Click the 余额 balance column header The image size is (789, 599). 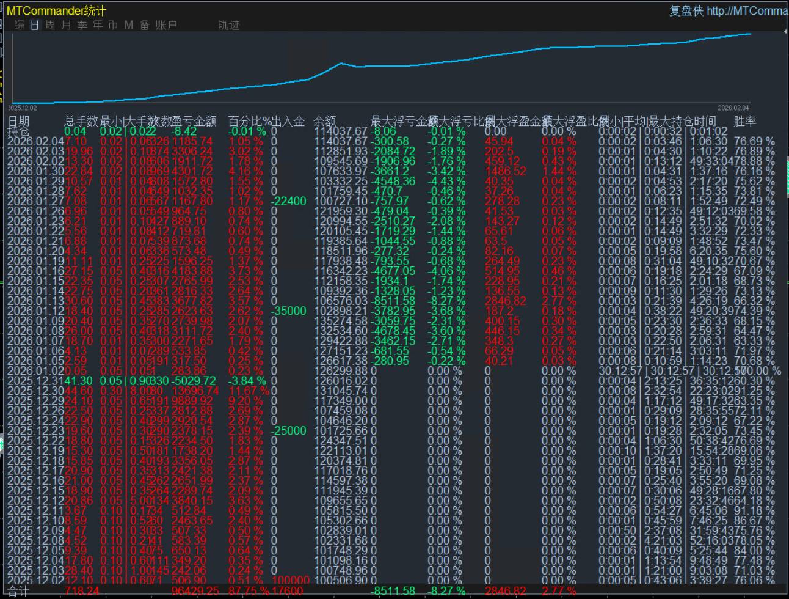325,121
